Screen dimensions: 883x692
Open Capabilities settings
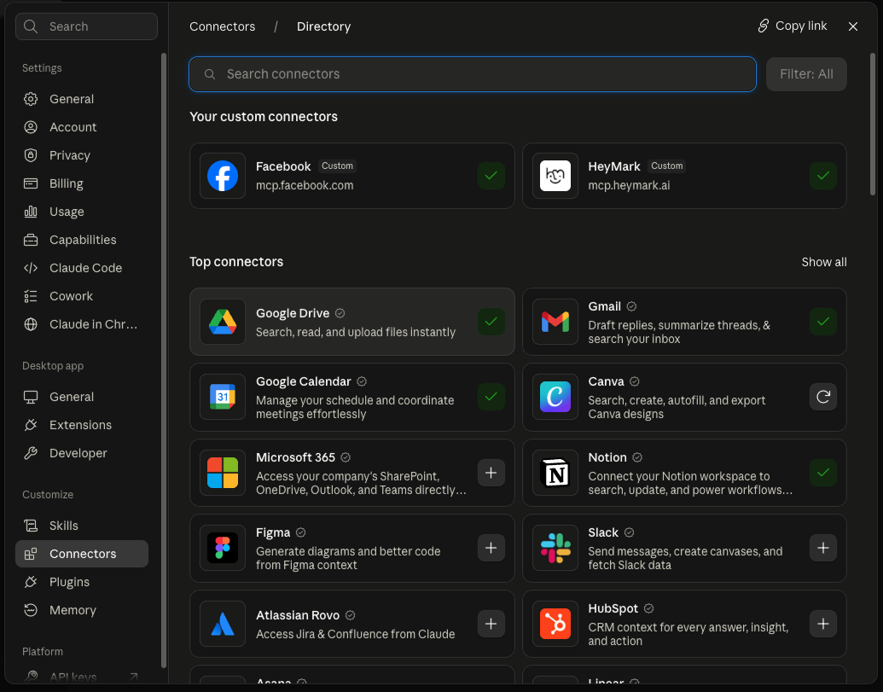82,240
